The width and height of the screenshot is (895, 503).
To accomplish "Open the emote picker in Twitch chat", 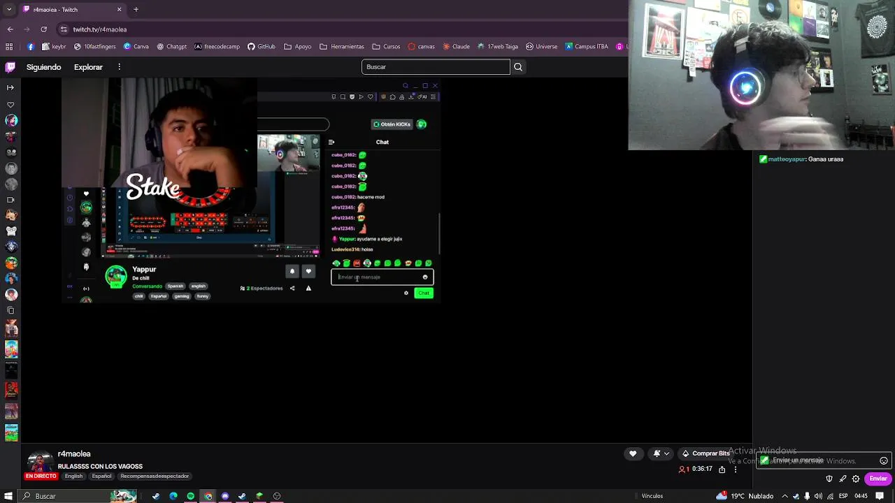I will pos(884,461).
